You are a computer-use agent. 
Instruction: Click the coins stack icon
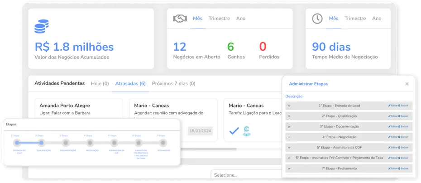(x=41, y=26)
